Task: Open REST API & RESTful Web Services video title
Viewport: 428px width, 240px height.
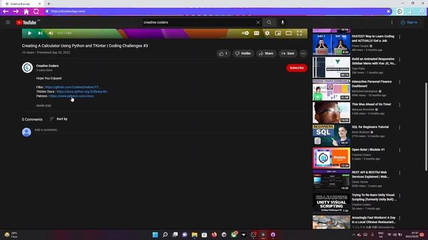Action: pyautogui.click(x=370, y=175)
